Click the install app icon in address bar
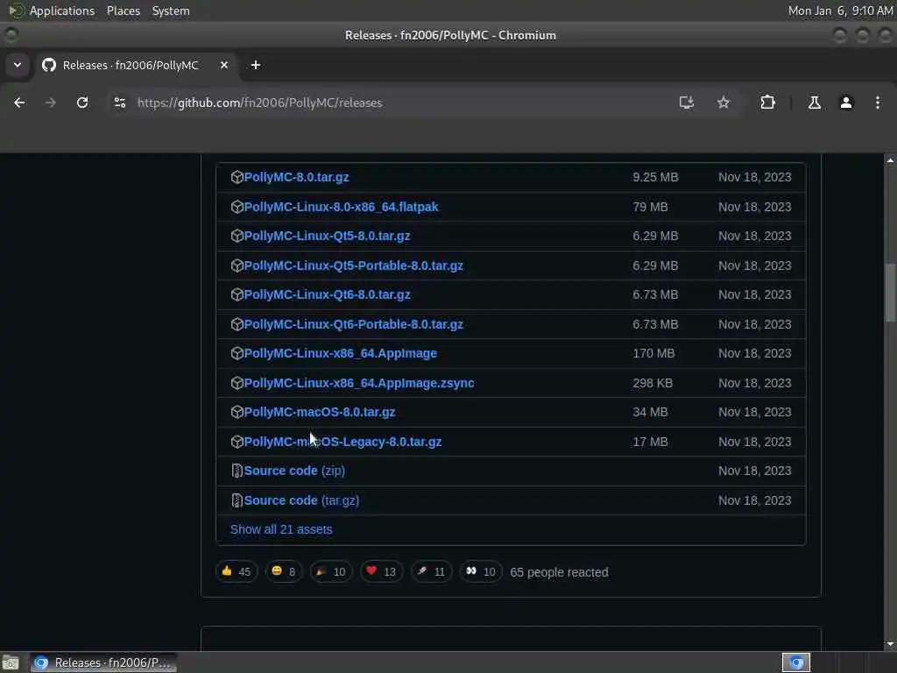 click(x=687, y=103)
